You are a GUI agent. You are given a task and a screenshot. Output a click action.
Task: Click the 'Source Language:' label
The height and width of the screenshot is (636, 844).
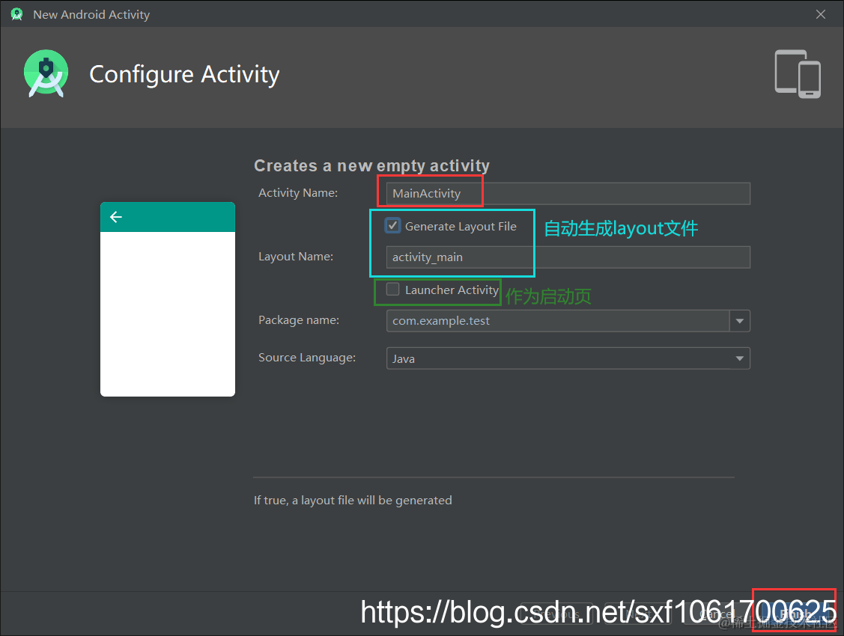click(x=307, y=358)
